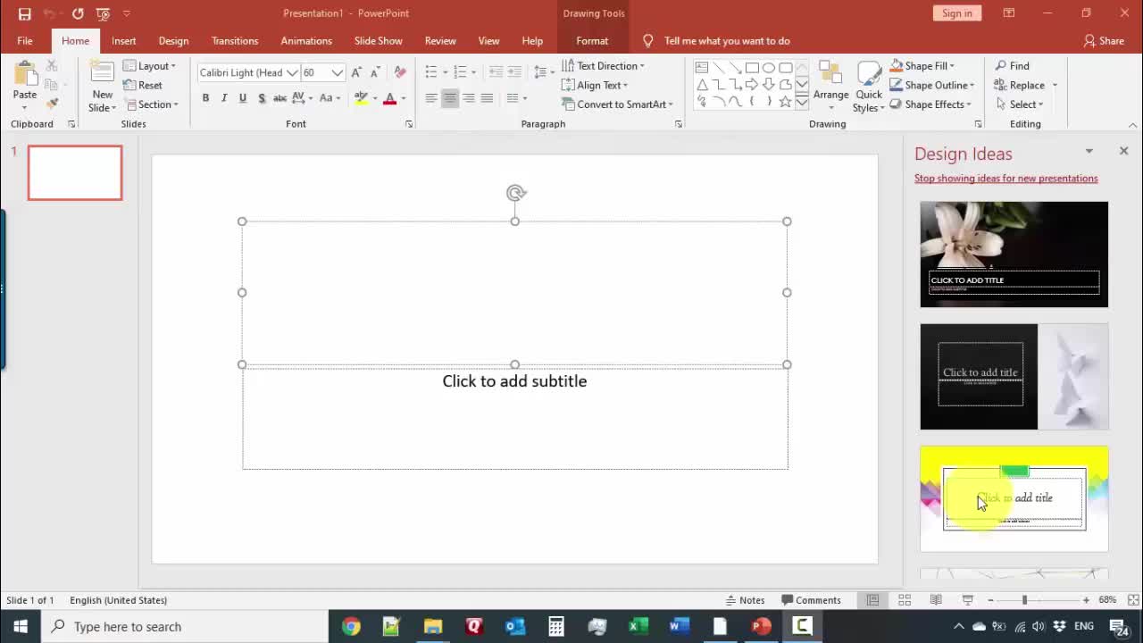Toggle Italic text formatting

pyautogui.click(x=224, y=98)
